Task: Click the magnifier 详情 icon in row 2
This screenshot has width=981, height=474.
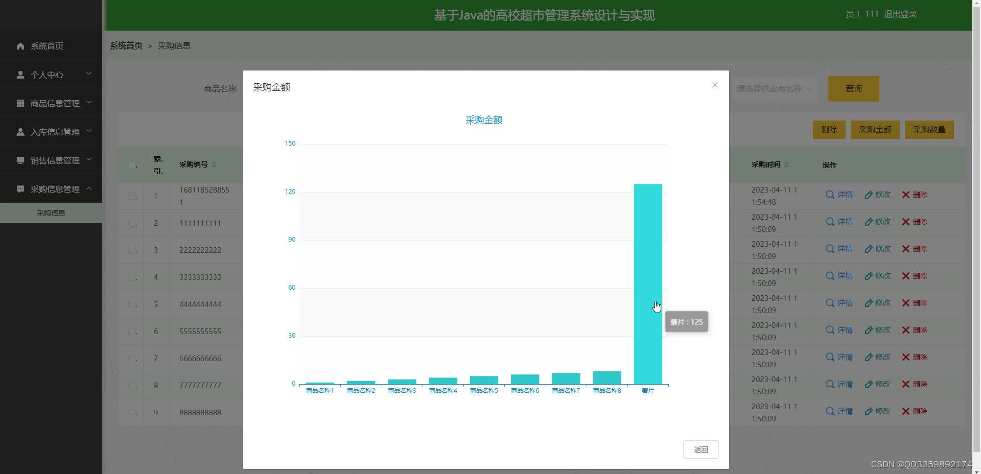Action: point(830,222)
